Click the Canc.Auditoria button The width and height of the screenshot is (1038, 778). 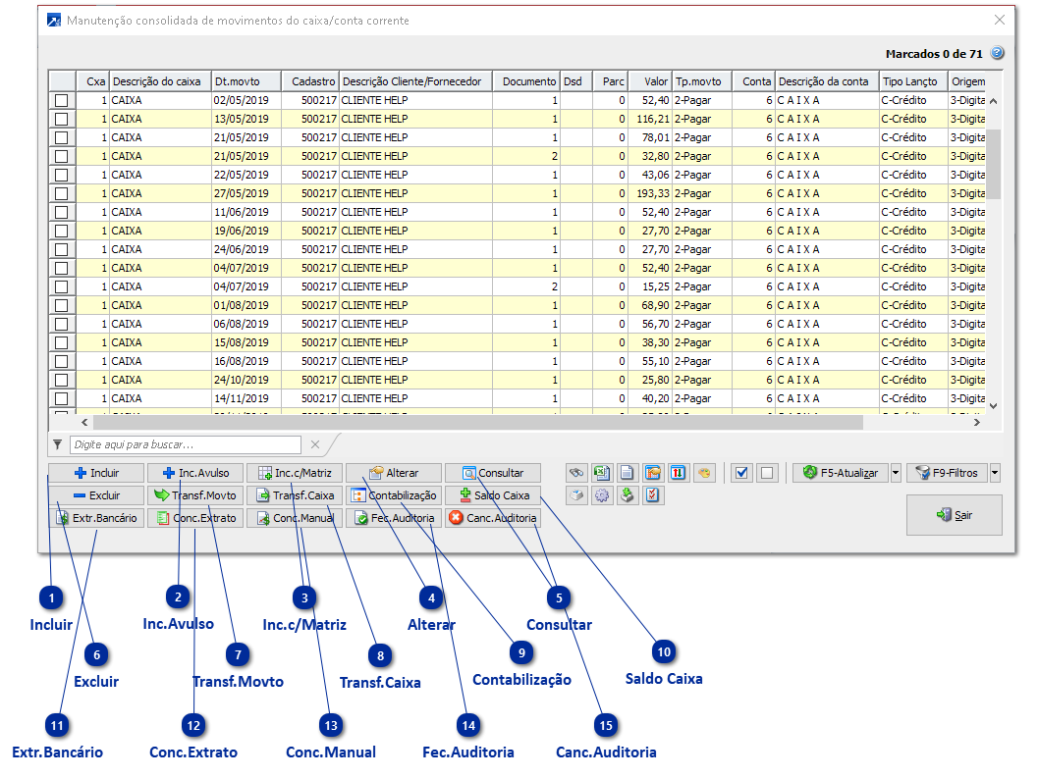(493, 518)
